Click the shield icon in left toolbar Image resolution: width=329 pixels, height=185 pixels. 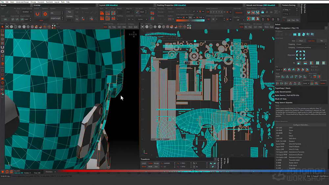3,64
